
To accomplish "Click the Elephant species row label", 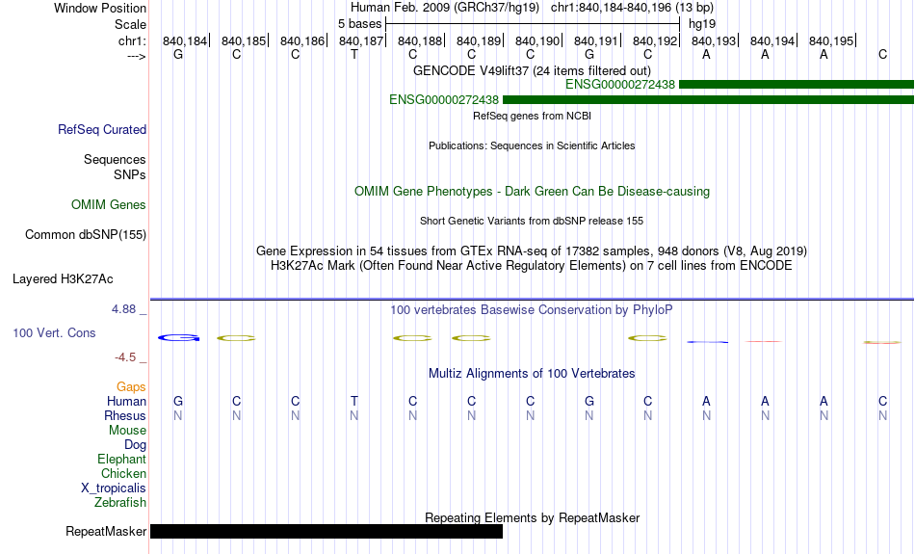I will point(121,460).
